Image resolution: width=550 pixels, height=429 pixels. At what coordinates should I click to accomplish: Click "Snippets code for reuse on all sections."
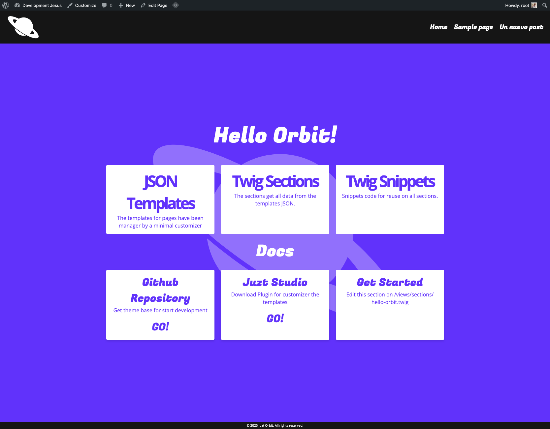pos(390,196)
